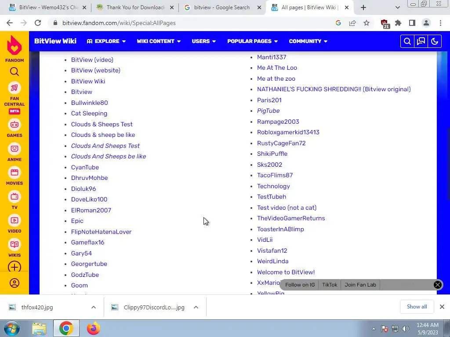Image resolution: width=450 pixels, height=337 pixels.
Task: Open the uBlock extension icon showing 21
Action: point(385,24)
